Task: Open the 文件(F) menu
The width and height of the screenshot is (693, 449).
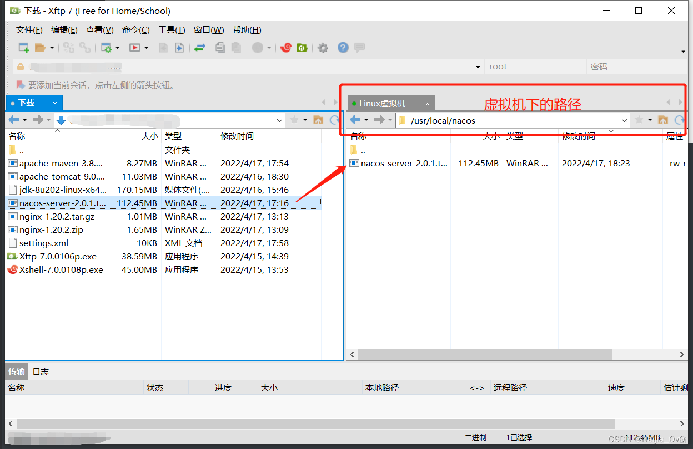Action: 29,30
